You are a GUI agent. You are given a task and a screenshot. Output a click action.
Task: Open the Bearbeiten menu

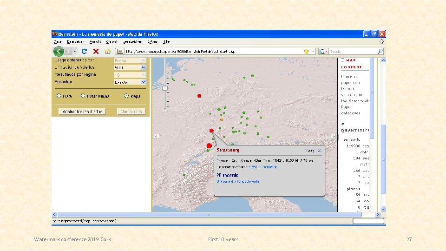75,41
